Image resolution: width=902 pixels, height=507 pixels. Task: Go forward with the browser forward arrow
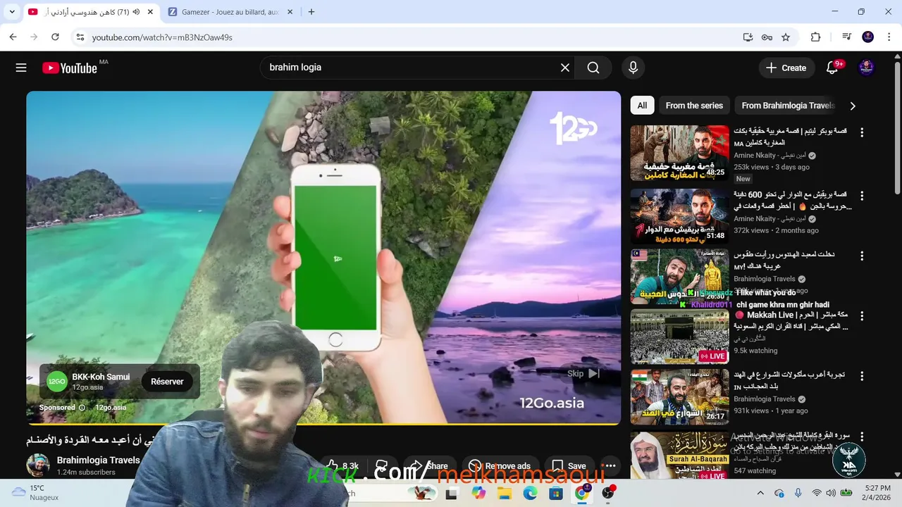point(34,37)
